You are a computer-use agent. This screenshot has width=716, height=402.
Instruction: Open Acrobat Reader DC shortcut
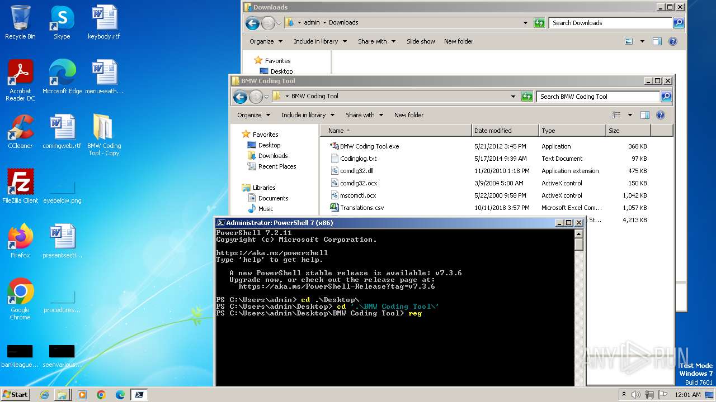[x=20, y=80]
